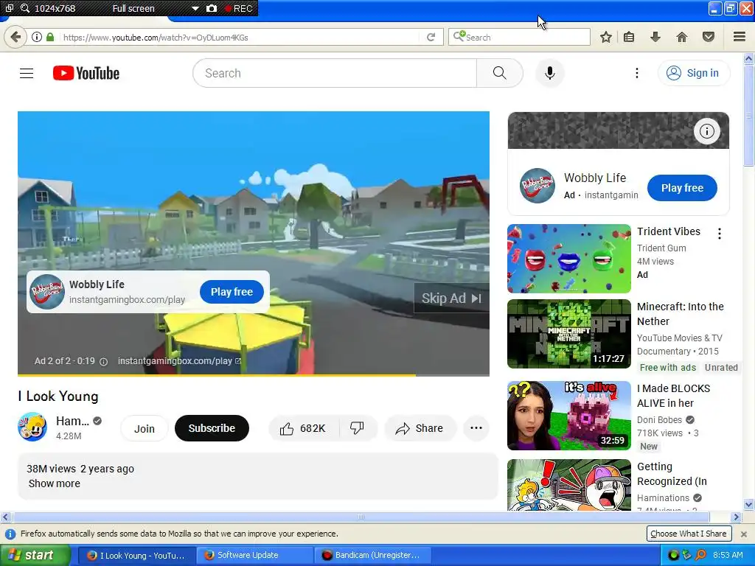The width and height of the screenshot is (755, 566).
Task: Open more actions ellipsis below video
Action: point(476,428)
